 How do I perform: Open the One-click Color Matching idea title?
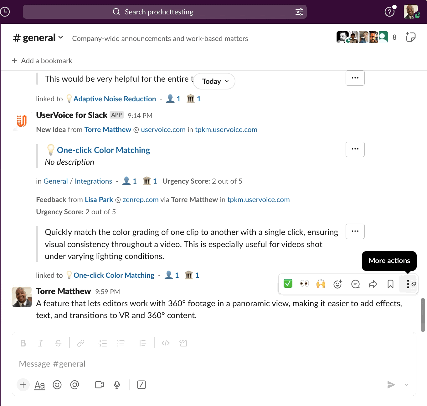[103, 150]
